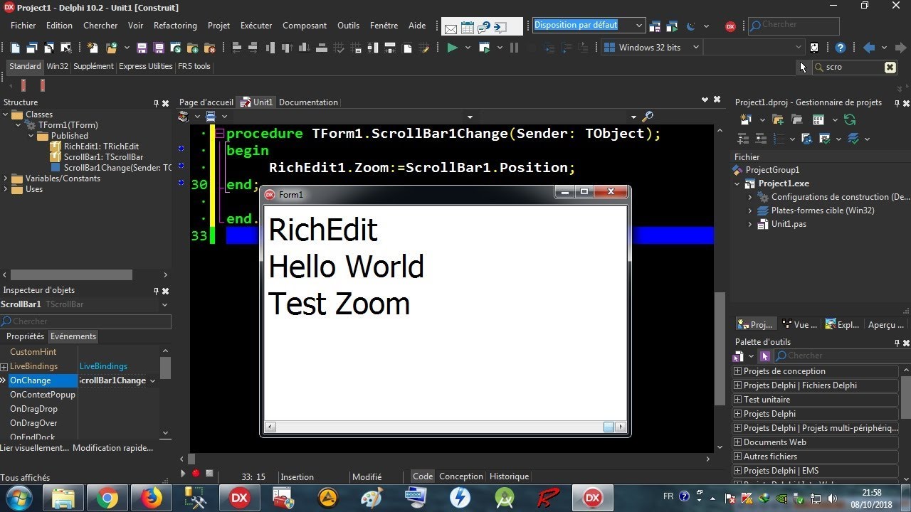This screenshot has width=911, height=512.
Task: Expand the Documents Web palette category
Action: click(738, 442)
